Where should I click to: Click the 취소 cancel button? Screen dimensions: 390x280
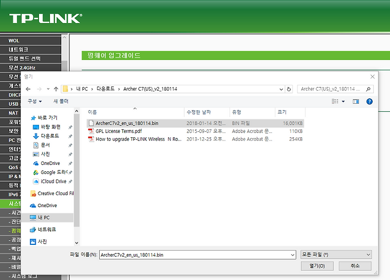[x=355, y=266]
